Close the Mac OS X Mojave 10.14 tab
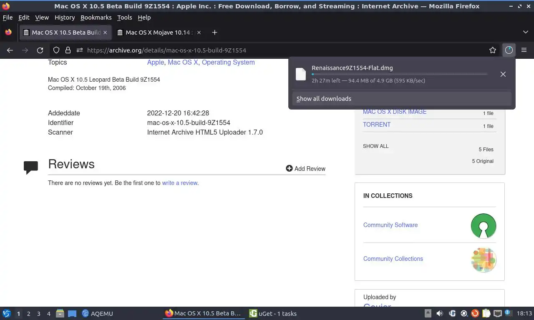Screen dimensions: 534x320 point(199,32)
